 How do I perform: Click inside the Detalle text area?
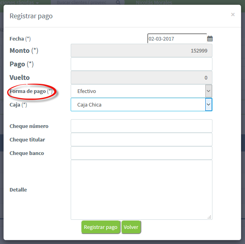141,190
